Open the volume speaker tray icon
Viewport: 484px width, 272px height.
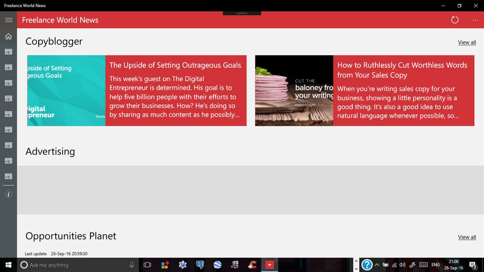[402, 265]
